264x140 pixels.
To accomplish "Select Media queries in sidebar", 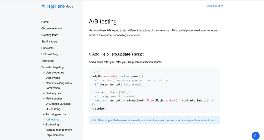I will tap(54, 99).
